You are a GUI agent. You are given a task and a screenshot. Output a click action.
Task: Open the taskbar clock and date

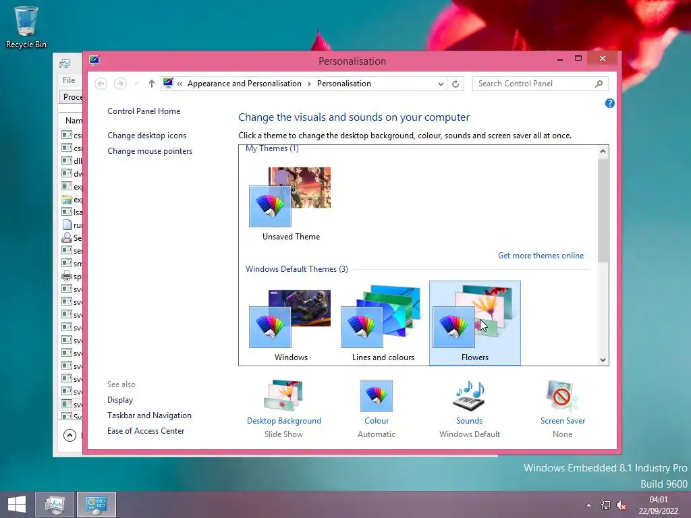tap(659, 505)
